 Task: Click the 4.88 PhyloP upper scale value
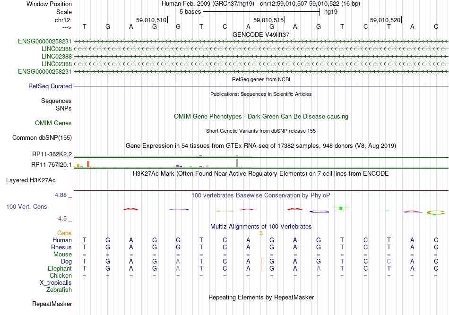(60, 195)
